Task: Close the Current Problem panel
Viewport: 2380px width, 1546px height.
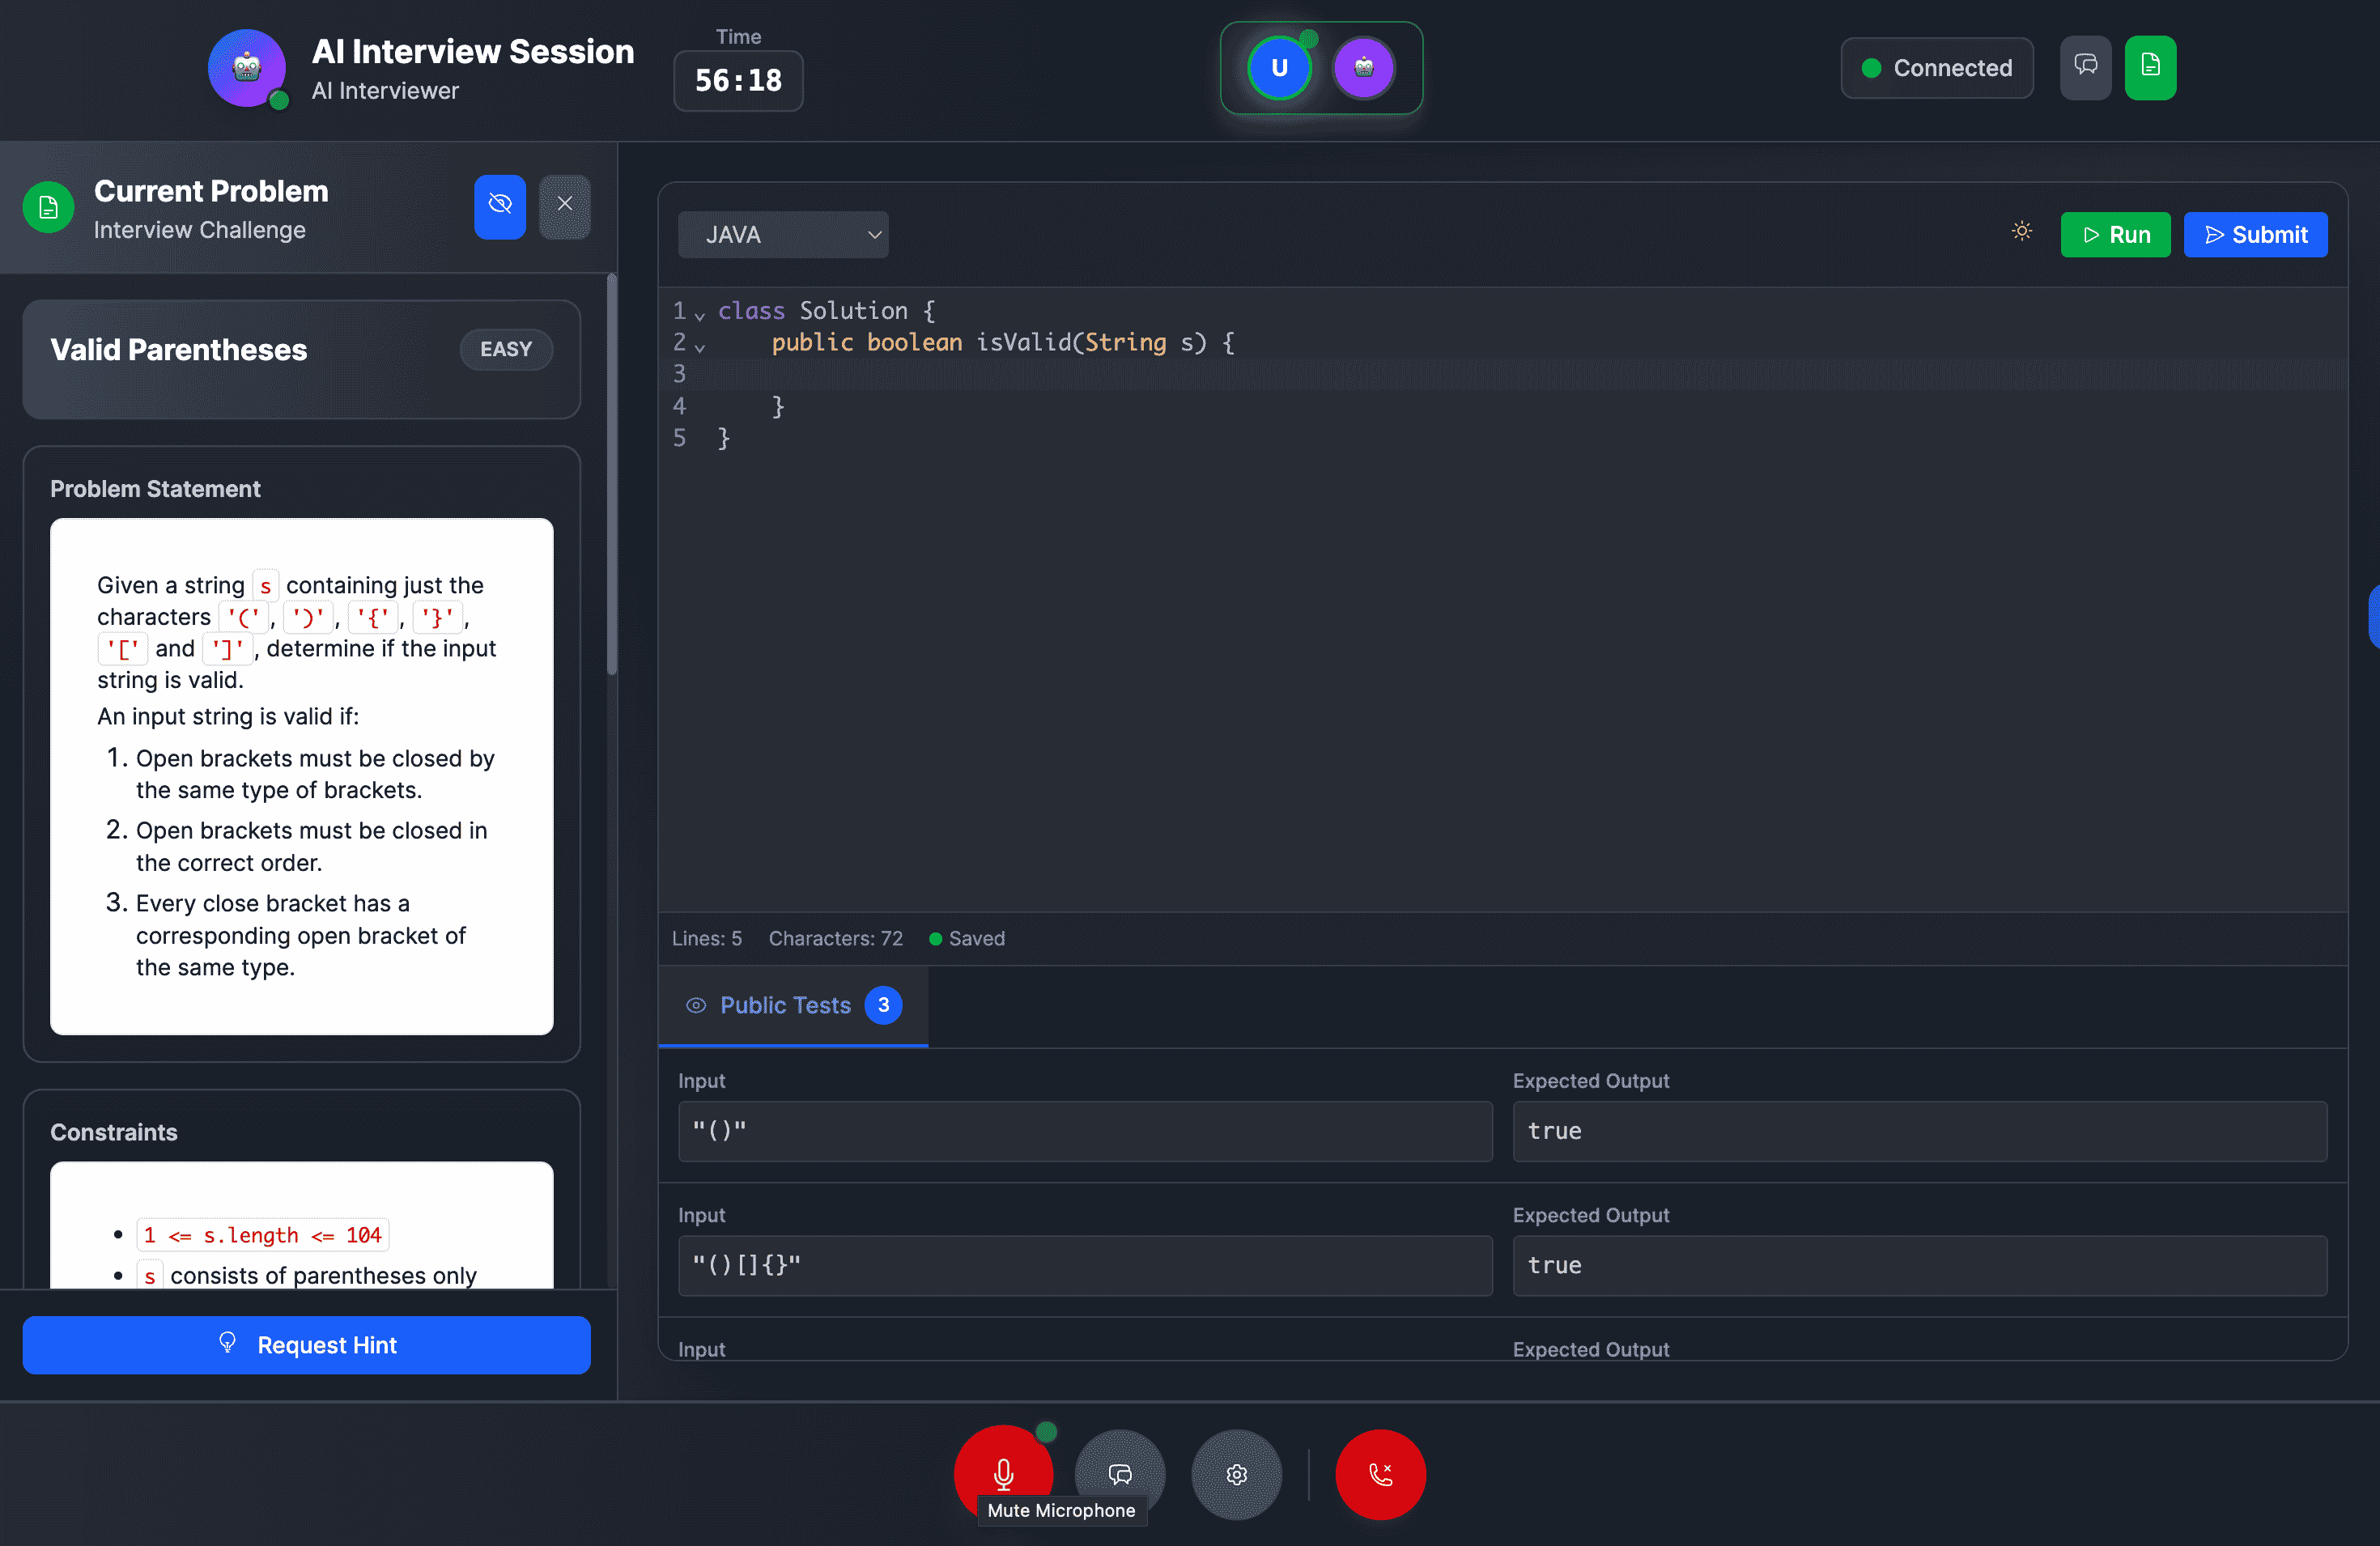Action: (565, 206)
